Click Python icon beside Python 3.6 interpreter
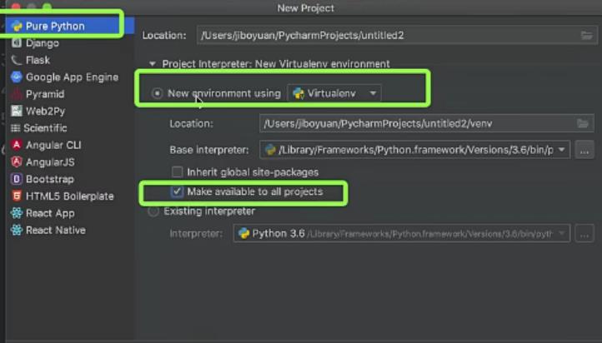Image resolution: width=602 pixels, height=343 pixels. click(243, 233)
